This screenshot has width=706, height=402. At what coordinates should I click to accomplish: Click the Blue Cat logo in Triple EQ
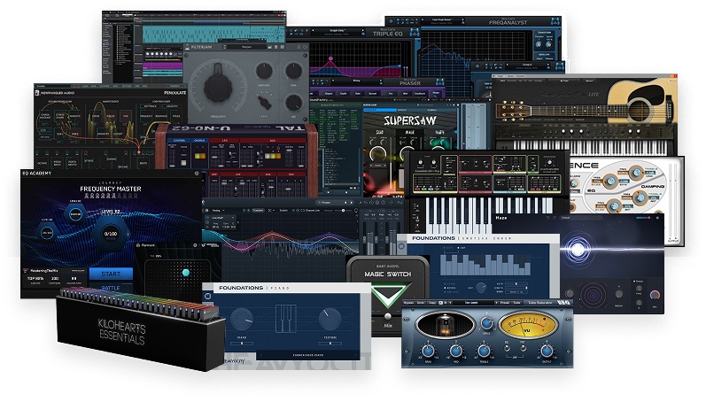click(414, 33)
